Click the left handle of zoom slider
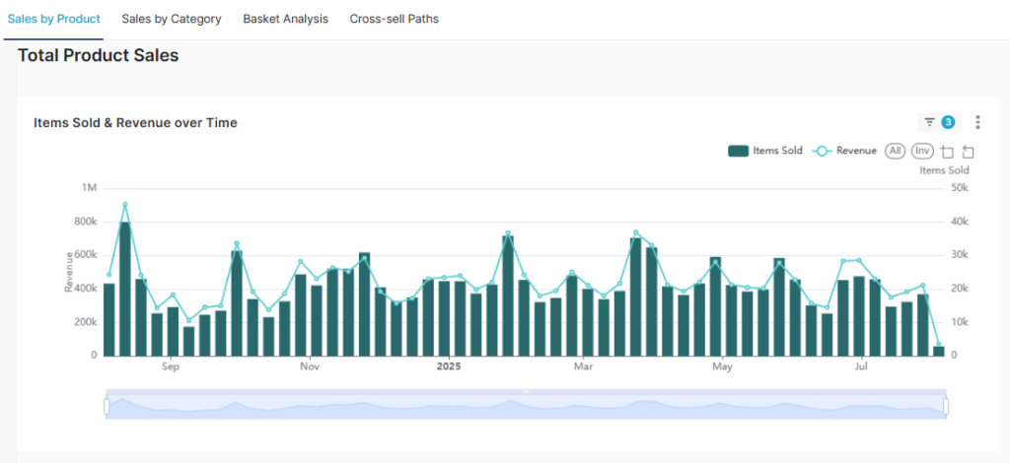The height and width of the screenshot is (463, 1010). click(107, 406)
